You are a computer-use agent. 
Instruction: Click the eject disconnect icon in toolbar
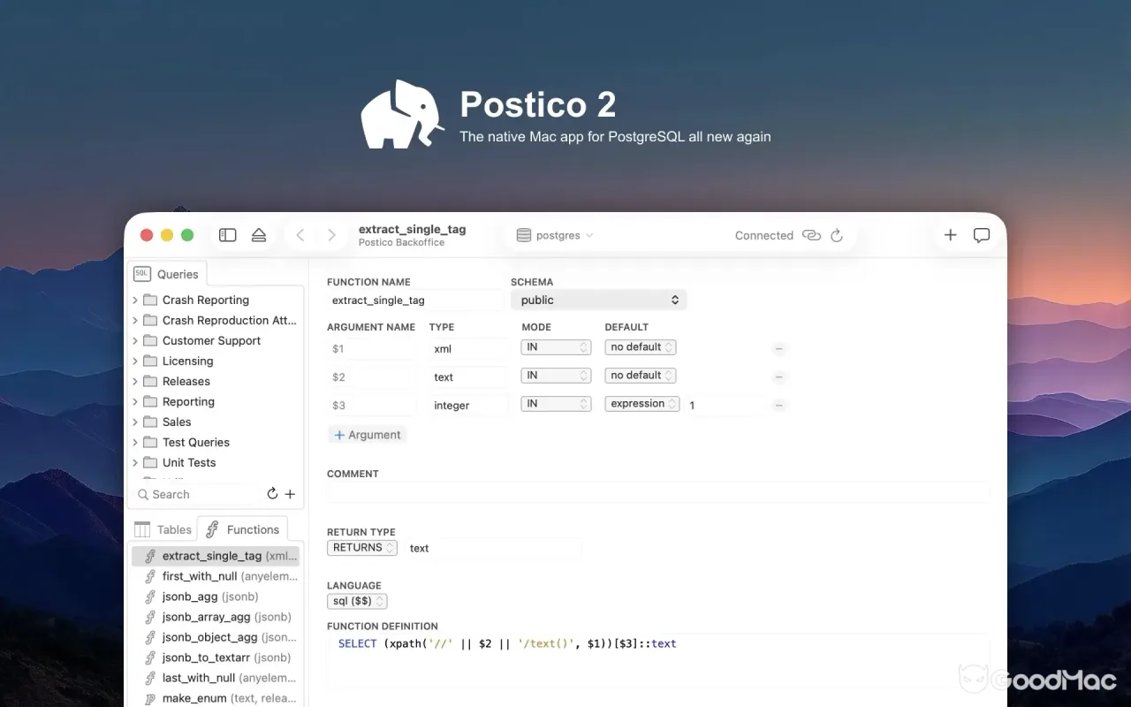[x=259, y=235]
